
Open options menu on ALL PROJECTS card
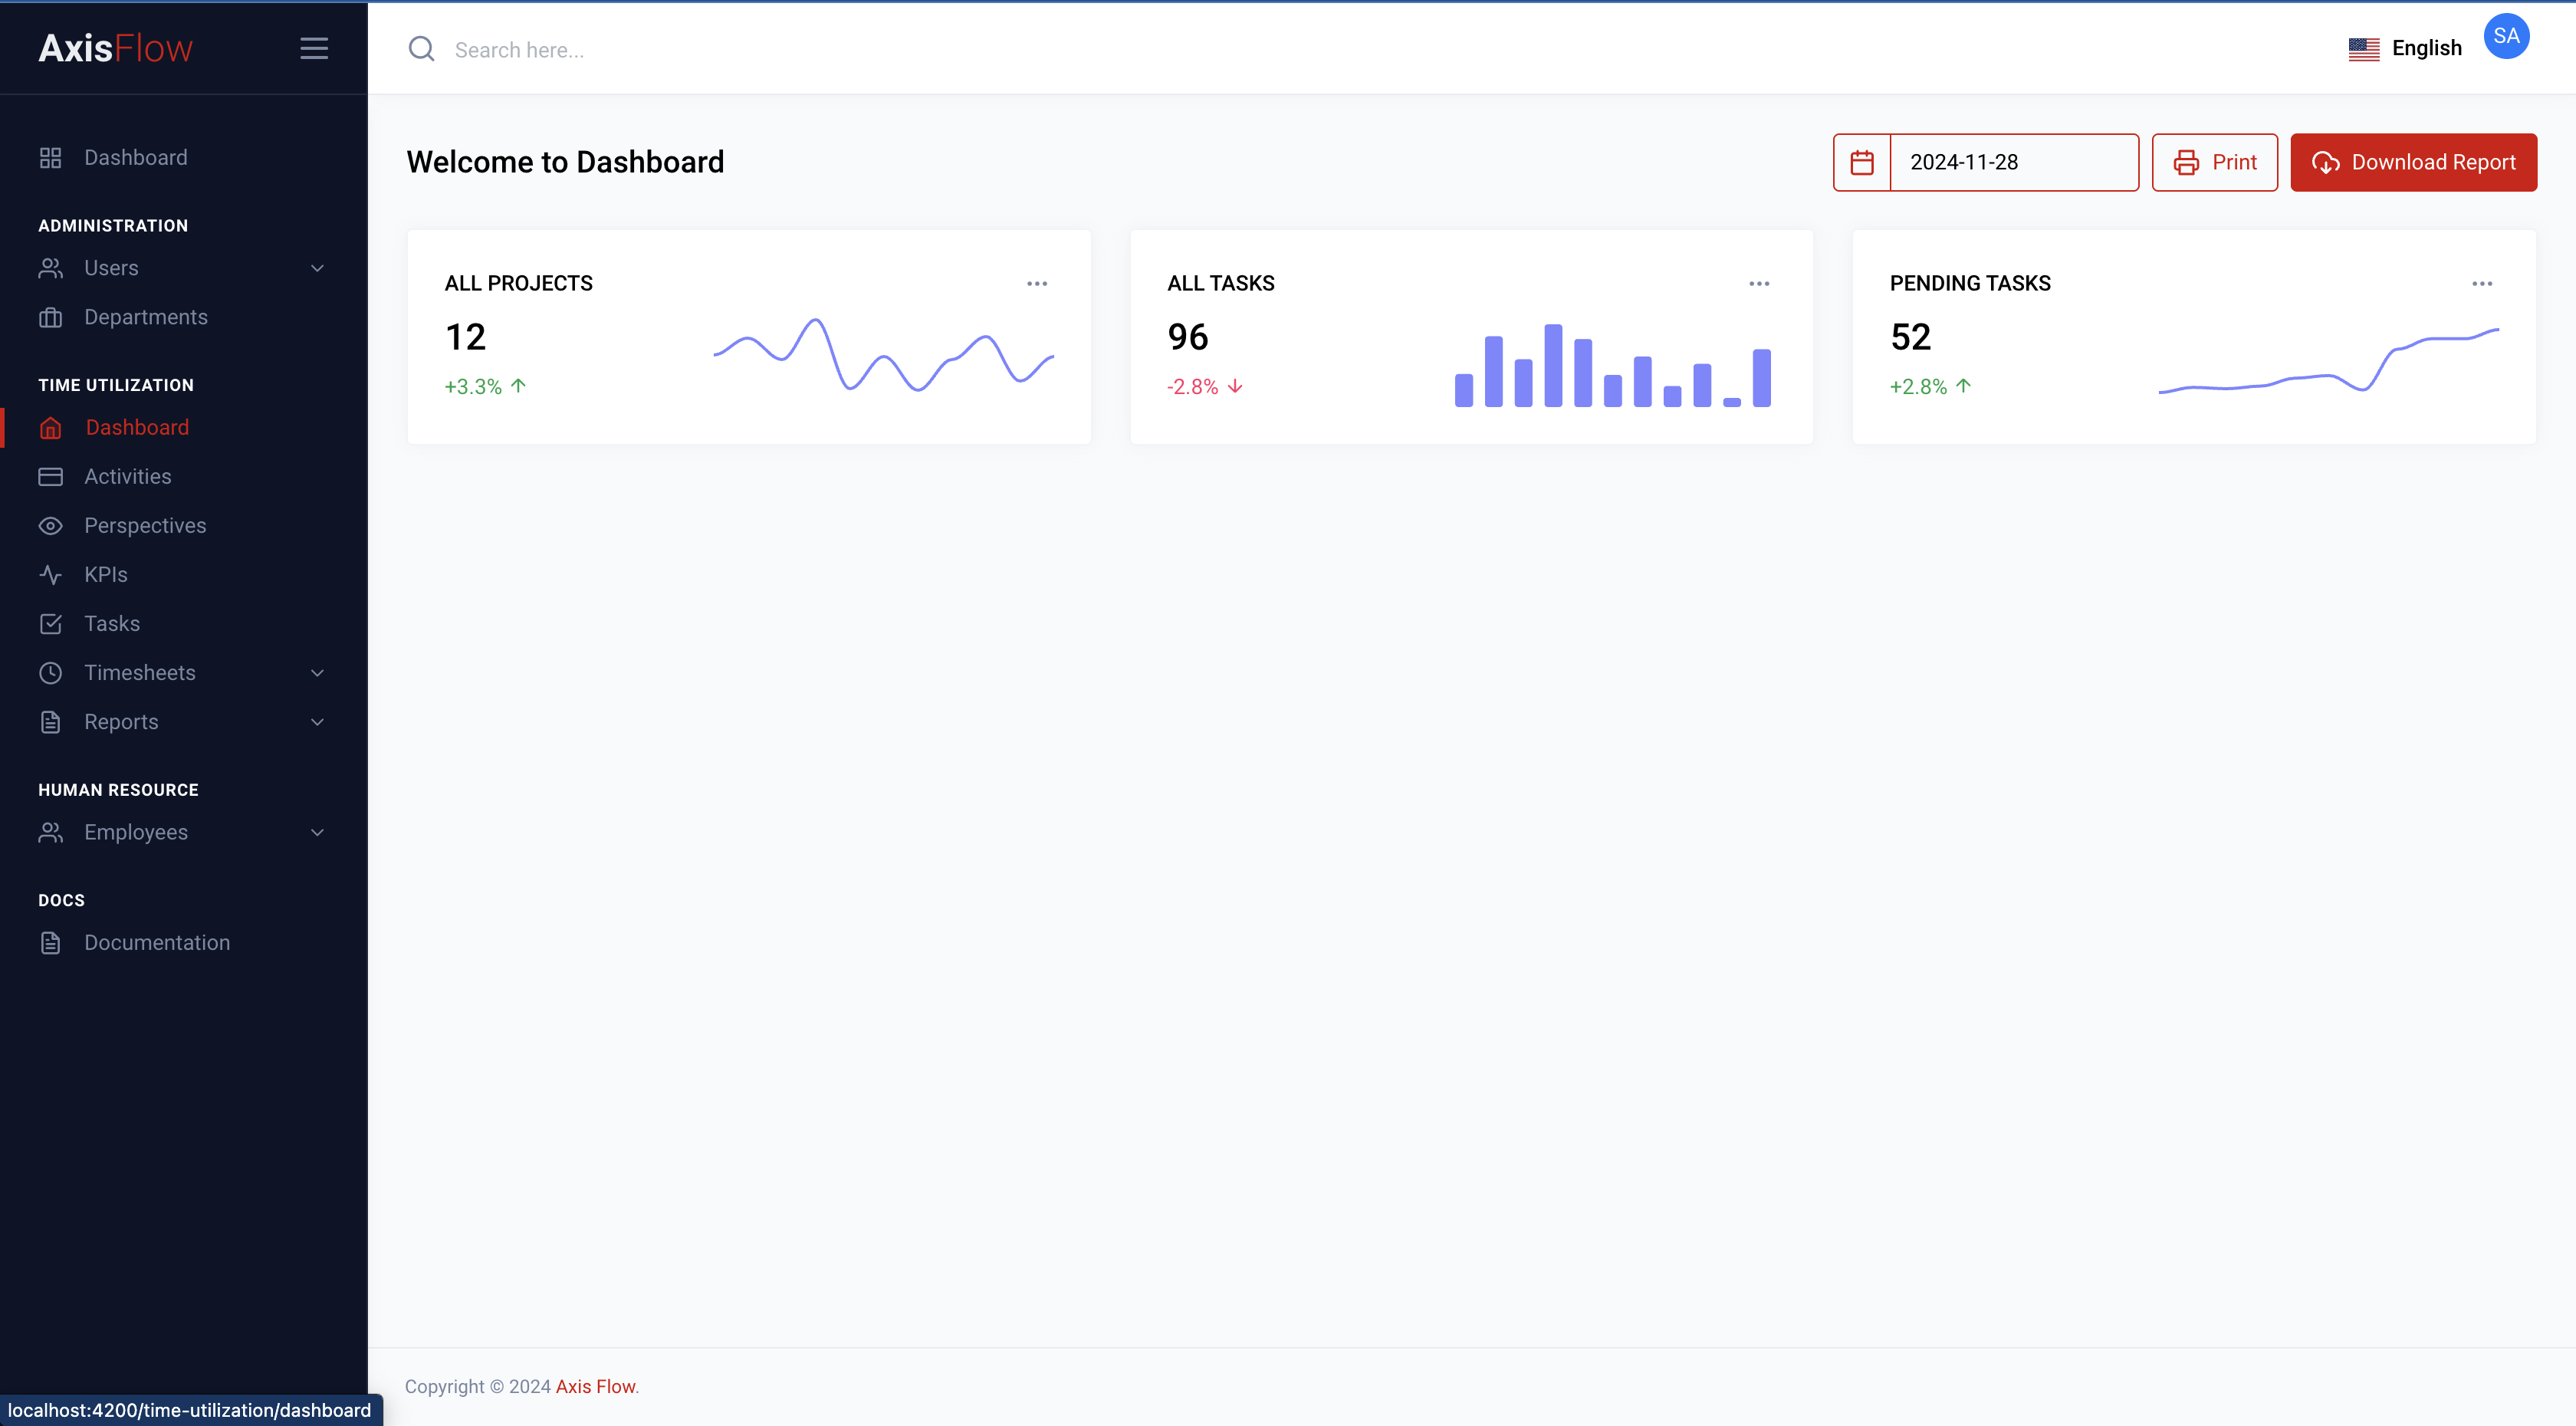coord(1037,283)
